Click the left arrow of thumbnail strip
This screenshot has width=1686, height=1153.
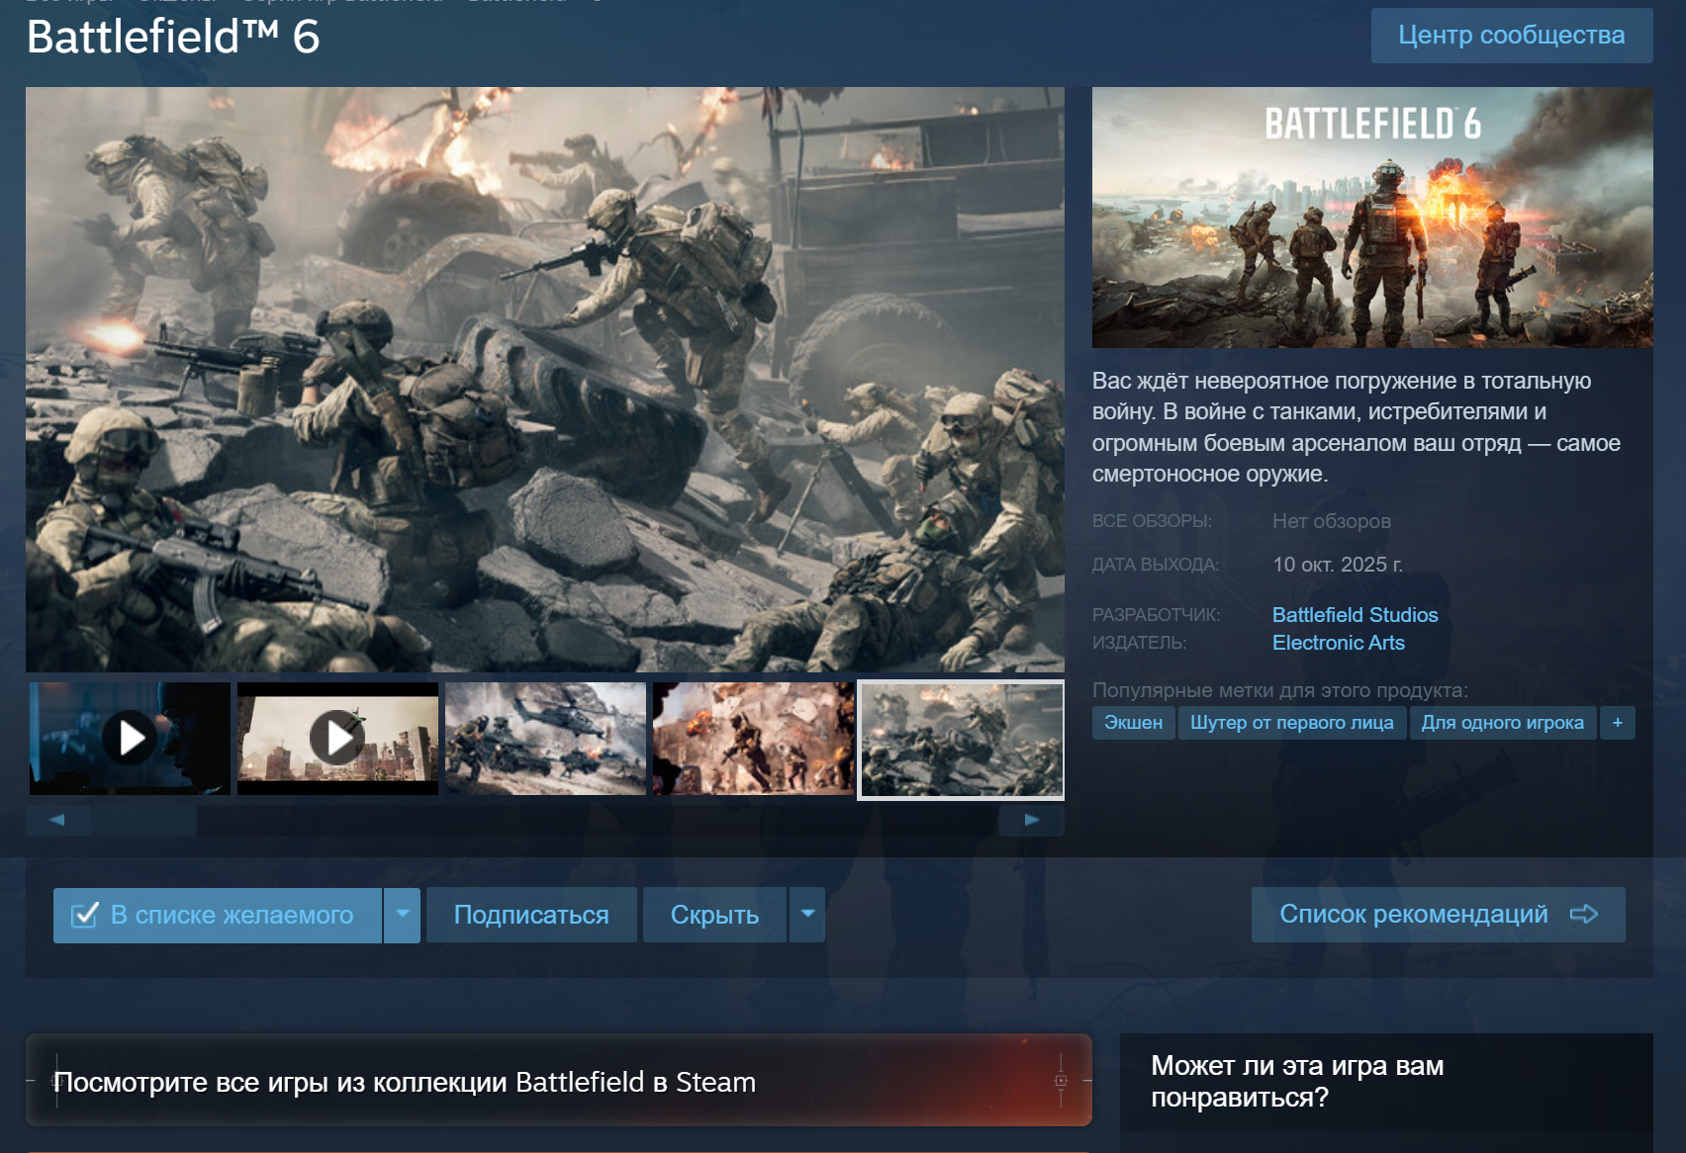(x=57, y=820)
